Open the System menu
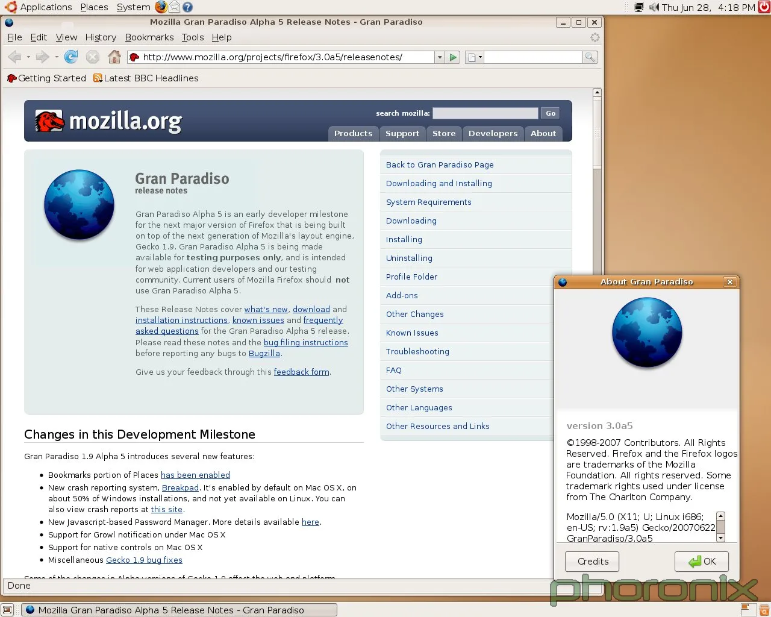This screenshot has width=771, height=617. pos(134,7)
